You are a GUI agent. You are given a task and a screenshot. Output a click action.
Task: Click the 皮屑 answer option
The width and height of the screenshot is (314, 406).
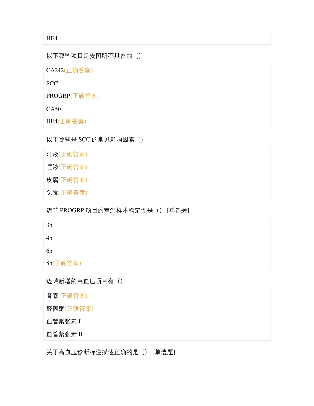52,180
